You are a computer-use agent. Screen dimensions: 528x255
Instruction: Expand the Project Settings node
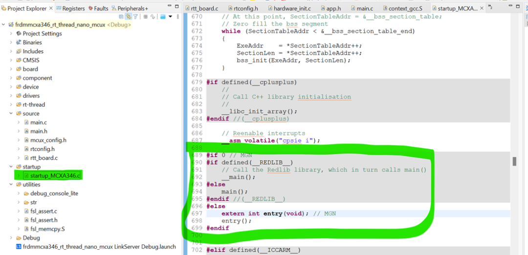tap(11, 34)
